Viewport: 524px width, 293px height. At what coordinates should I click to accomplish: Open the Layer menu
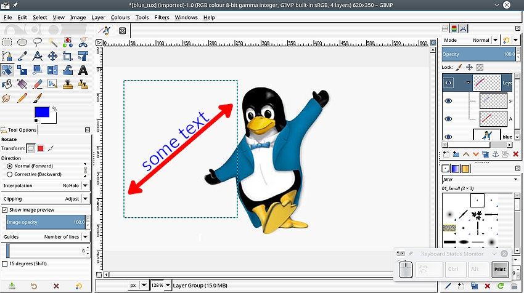[x=98, y=17]
